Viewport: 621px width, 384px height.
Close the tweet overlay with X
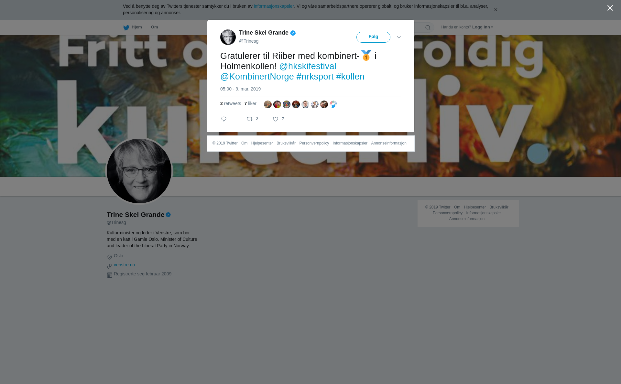click(610, 8)
